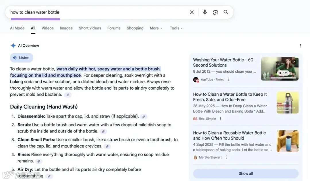Open more options for YouTube Tasted result
The image size is (310, 181).
[229, 79]
